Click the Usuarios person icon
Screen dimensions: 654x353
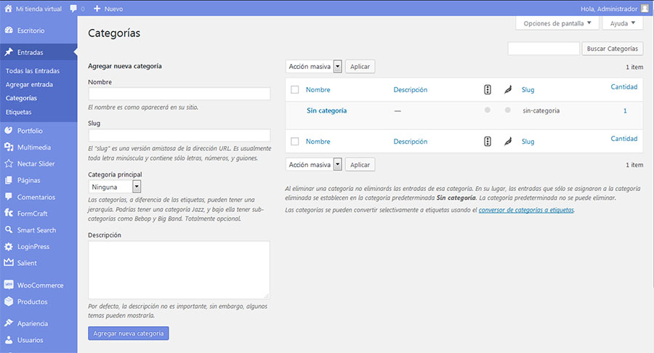pos(9,340)
